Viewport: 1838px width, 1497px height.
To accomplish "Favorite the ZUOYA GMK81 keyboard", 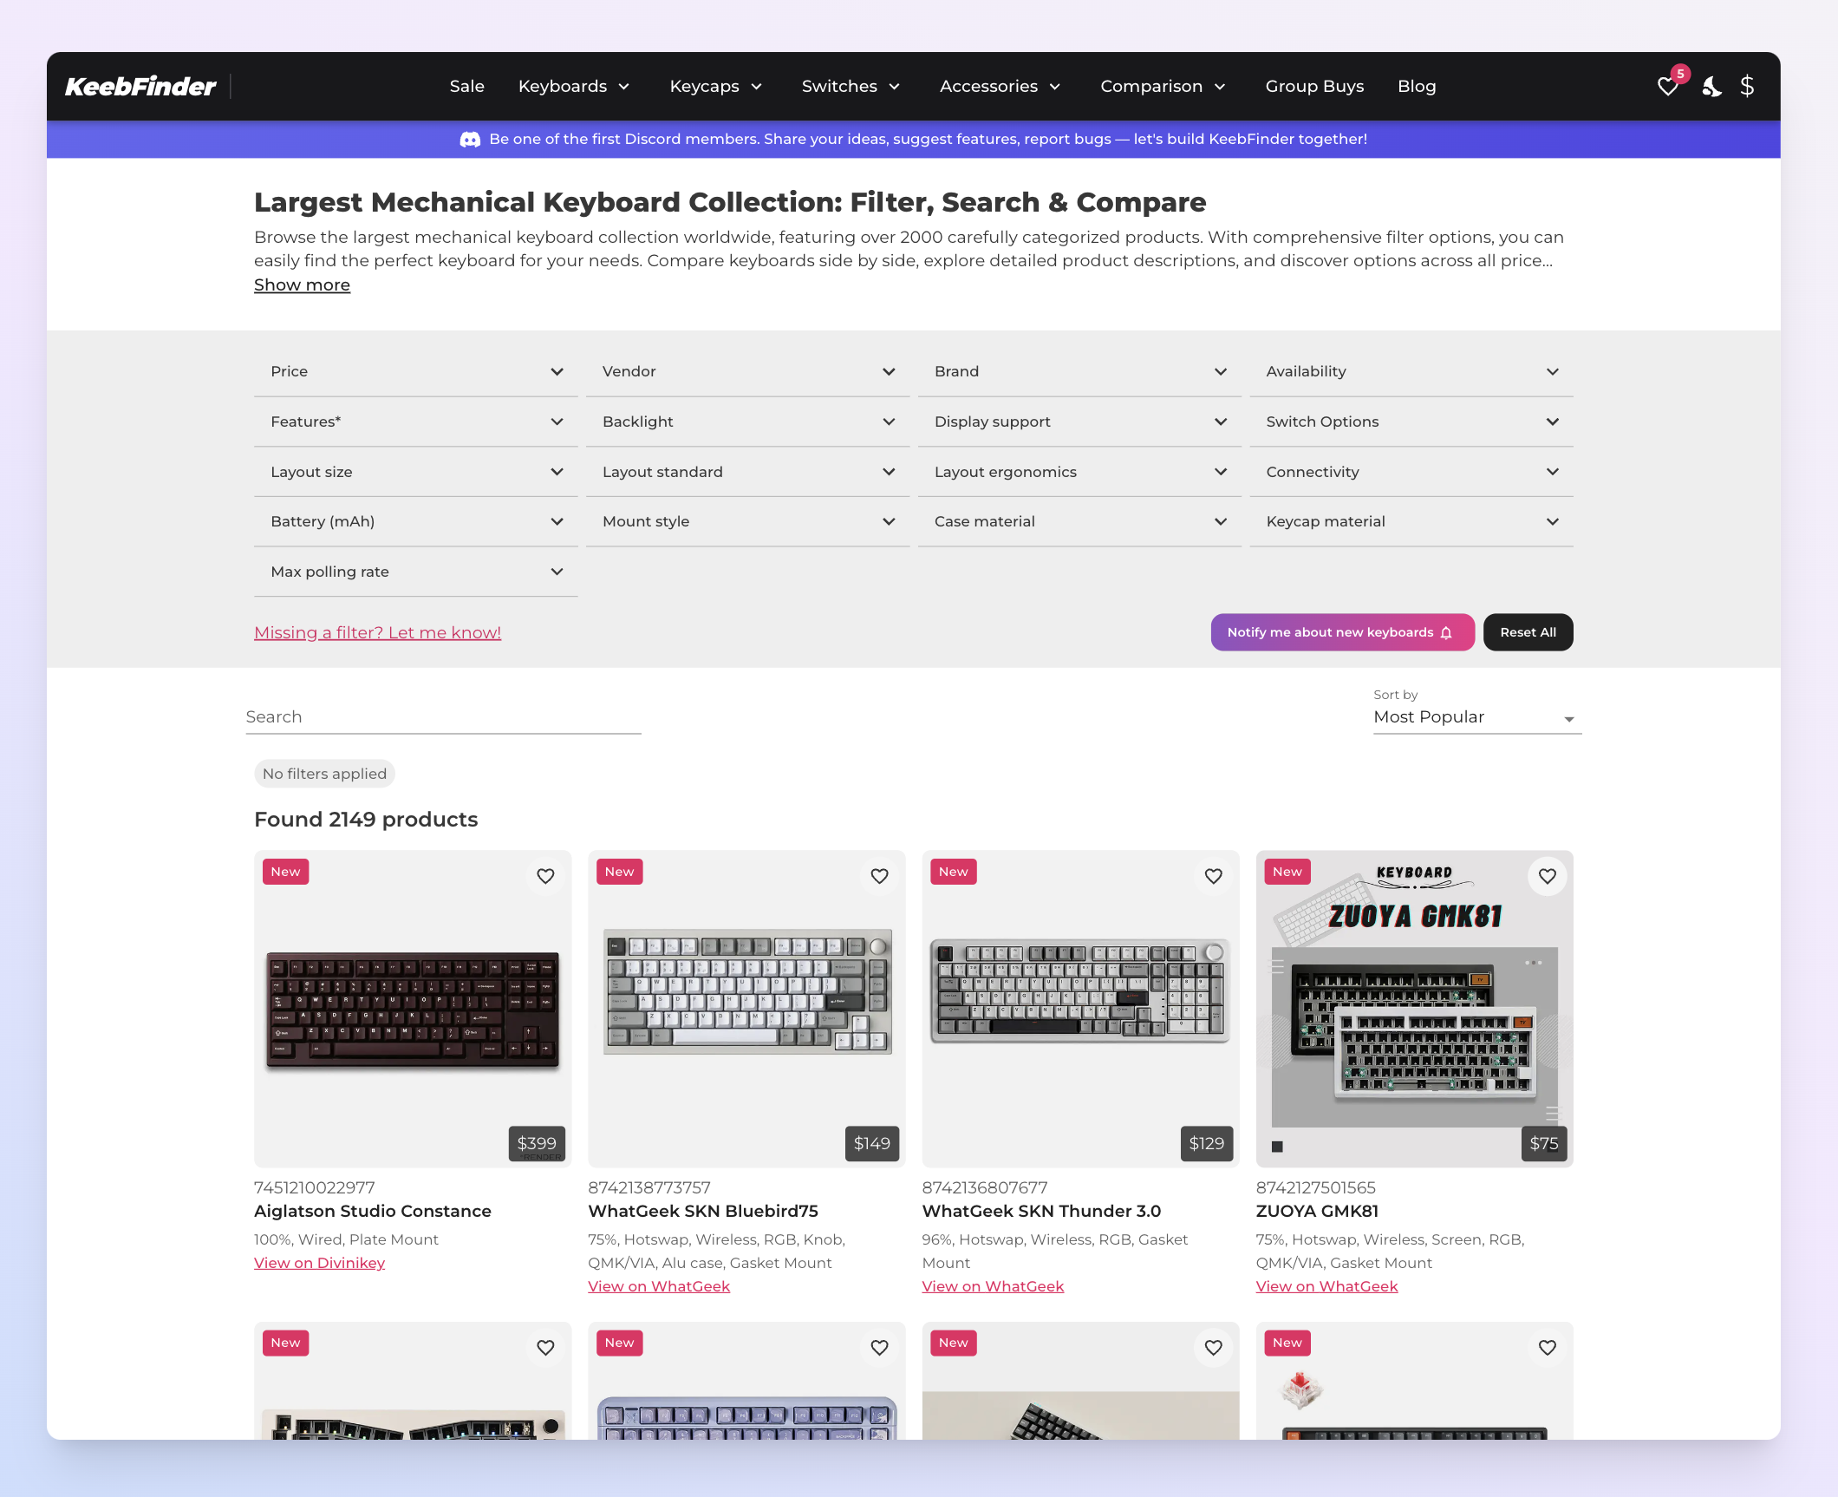I will pos(1547,876).
